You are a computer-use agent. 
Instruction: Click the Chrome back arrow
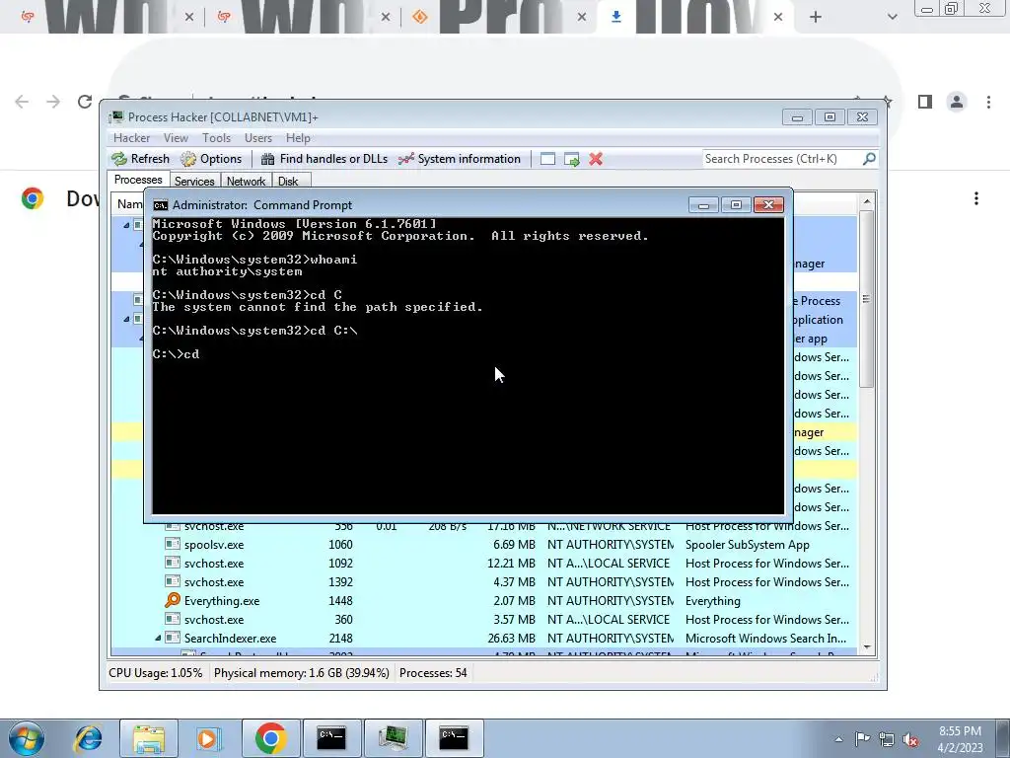tap(22, 102)
